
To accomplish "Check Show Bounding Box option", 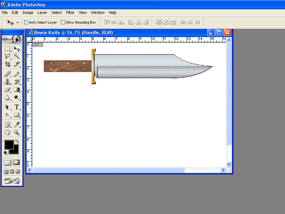I will (x=63, y=22).
